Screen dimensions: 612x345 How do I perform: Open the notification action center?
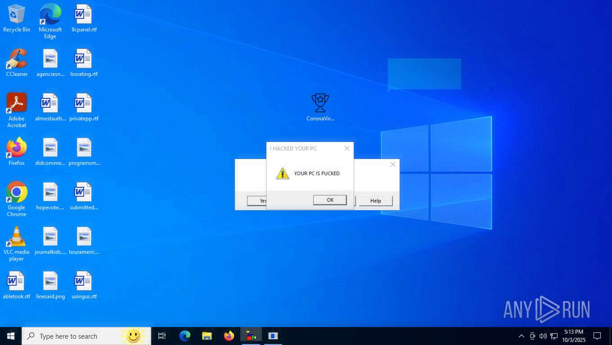(598, 336)
